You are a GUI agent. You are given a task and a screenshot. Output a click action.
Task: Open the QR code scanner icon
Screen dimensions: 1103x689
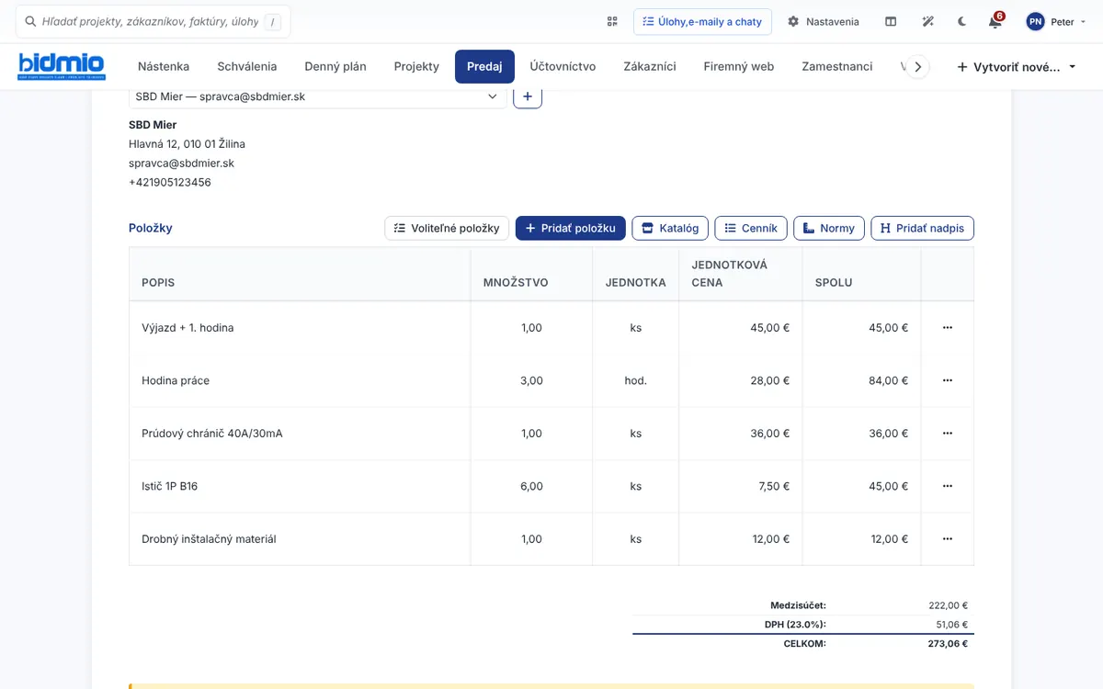[x=612, y=21]
